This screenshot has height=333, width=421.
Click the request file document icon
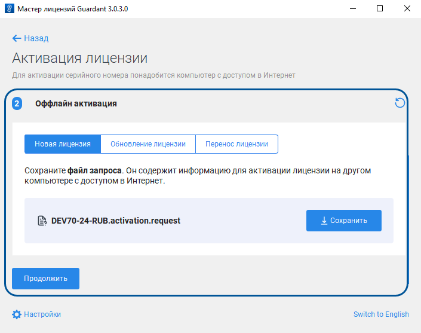tap(42, 221)
